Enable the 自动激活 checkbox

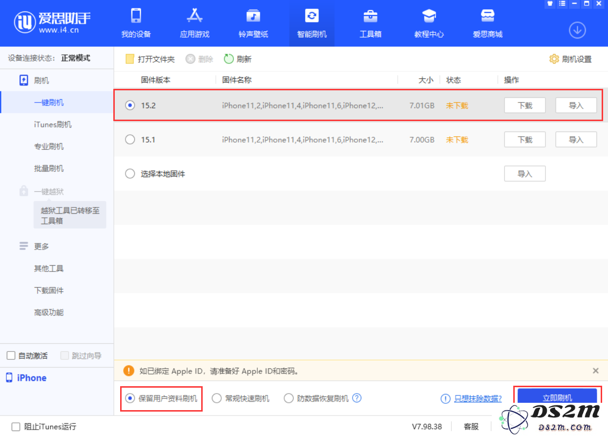tap(11, 355)
